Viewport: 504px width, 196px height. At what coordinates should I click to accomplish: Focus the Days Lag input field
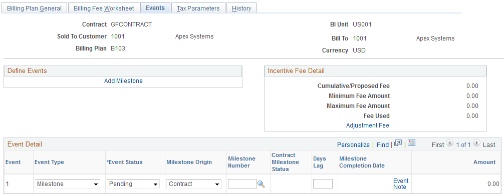[323, 184]
